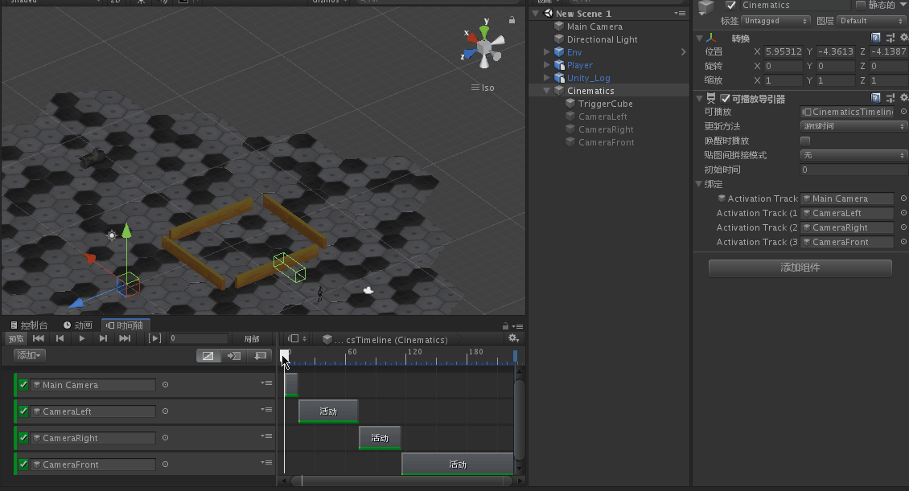Open Transform component preset icon
The image size is (909, 491).
coord(890,38)
